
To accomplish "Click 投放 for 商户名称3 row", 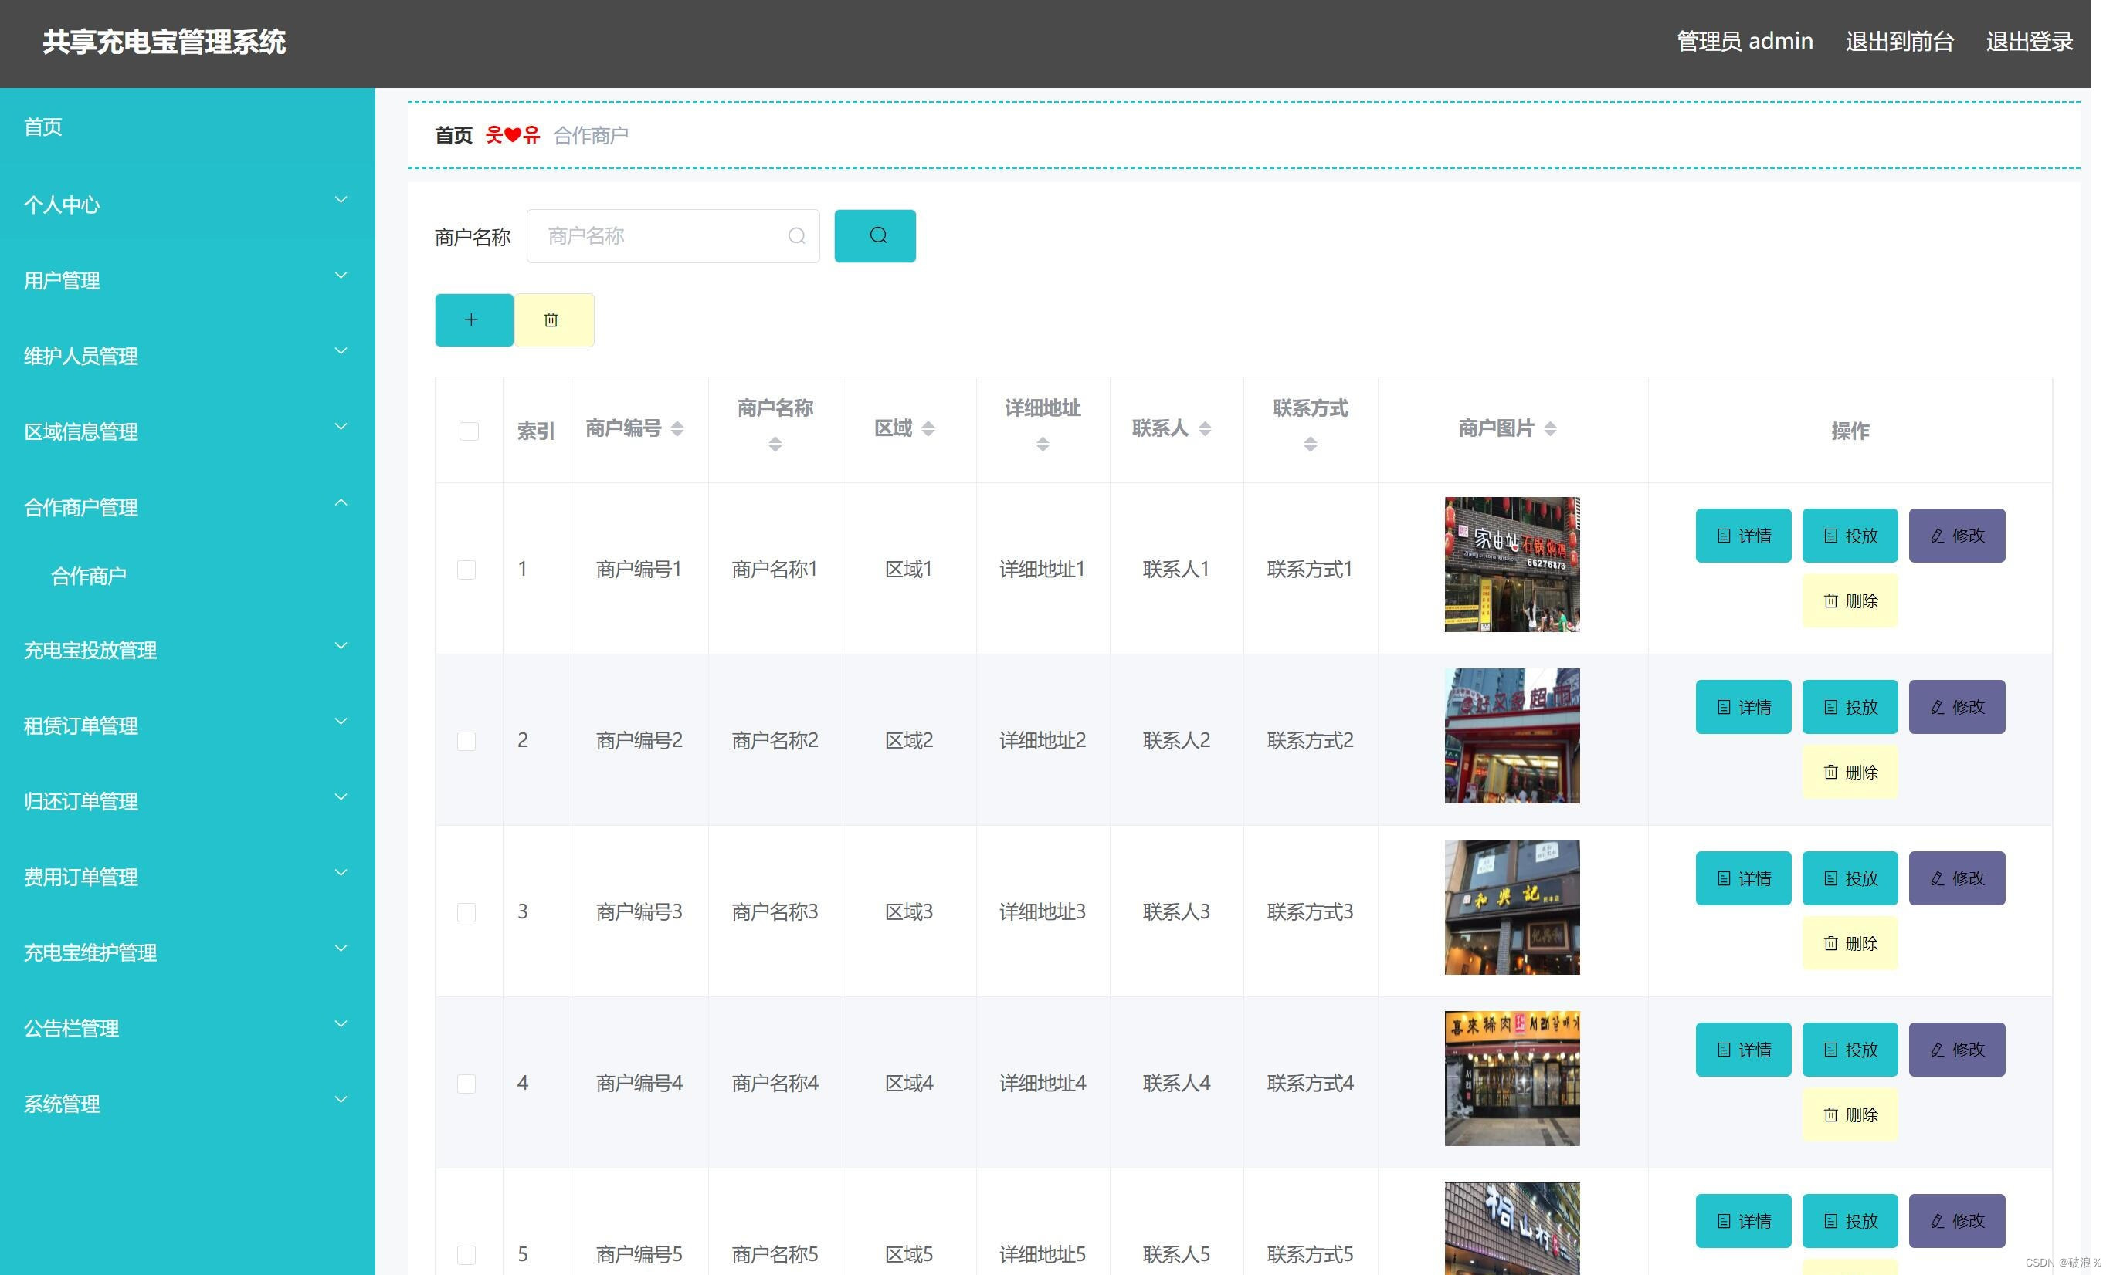I will click(x=1850, y=878).
